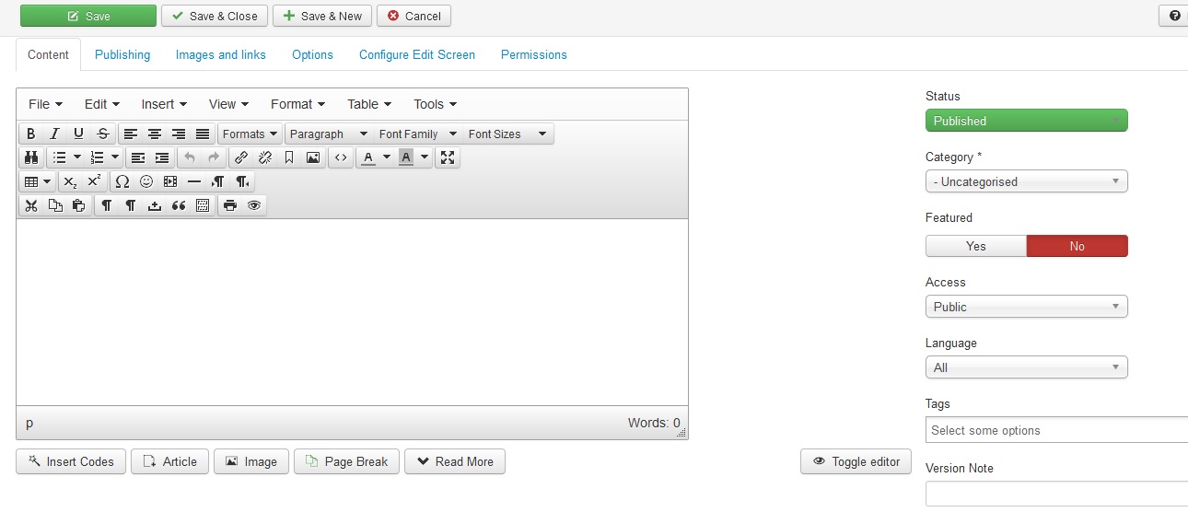The height and width of the screenshot is (524, 1188).
Task: Click the binoculars find and replace icon
Action: click(x=30, y=157)
